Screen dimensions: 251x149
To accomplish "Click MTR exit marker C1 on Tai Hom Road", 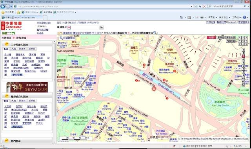I will 164,80.
